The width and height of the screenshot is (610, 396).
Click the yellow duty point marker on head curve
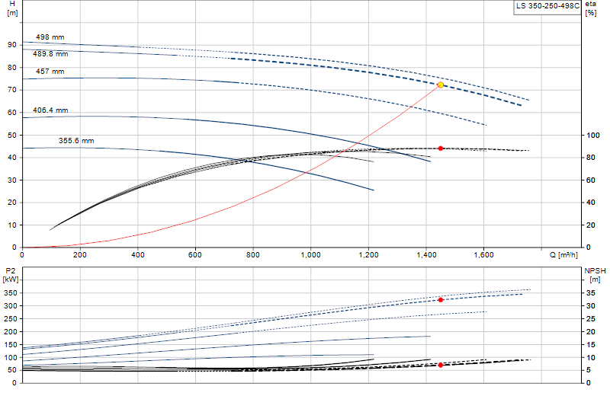pyautogui.click(x=441, y=85)
